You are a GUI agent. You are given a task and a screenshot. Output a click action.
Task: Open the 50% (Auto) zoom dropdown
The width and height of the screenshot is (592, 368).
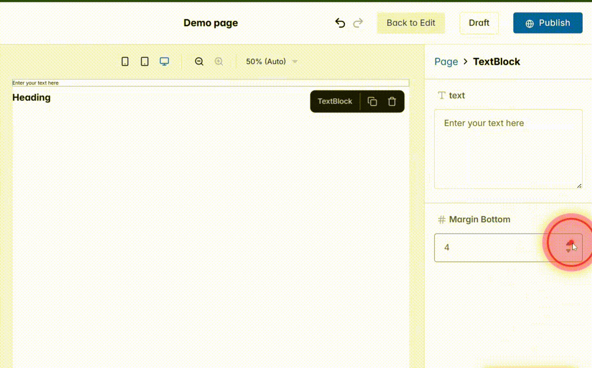click(x=271, y=61)
